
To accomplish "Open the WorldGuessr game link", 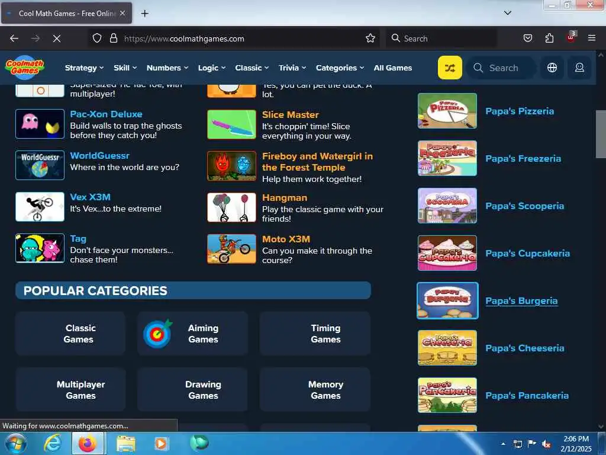I will pyautogui.click(x=99, y=156).
